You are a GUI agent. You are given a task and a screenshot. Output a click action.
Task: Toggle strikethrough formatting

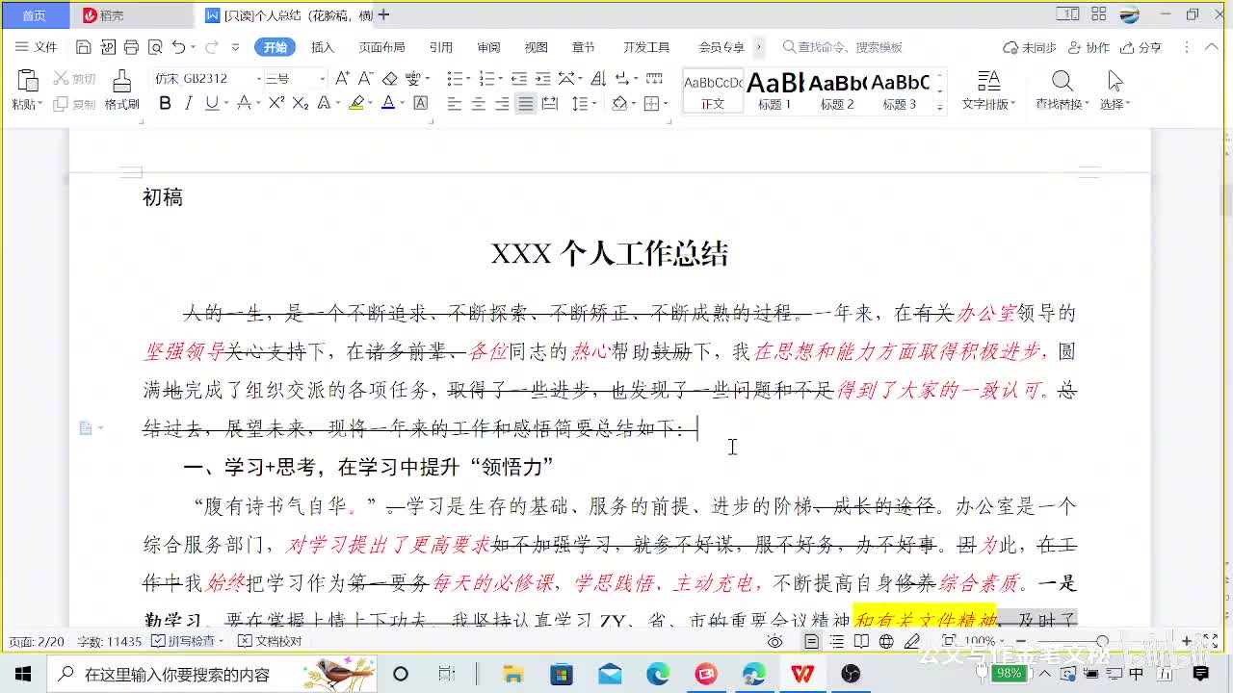243,103
